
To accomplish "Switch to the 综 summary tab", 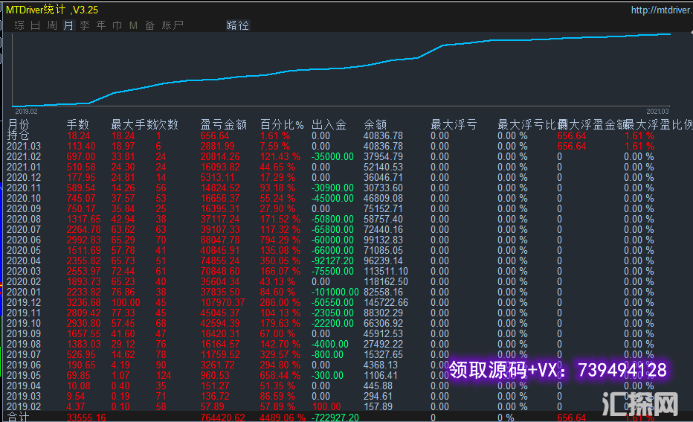I will pos(19,25).
